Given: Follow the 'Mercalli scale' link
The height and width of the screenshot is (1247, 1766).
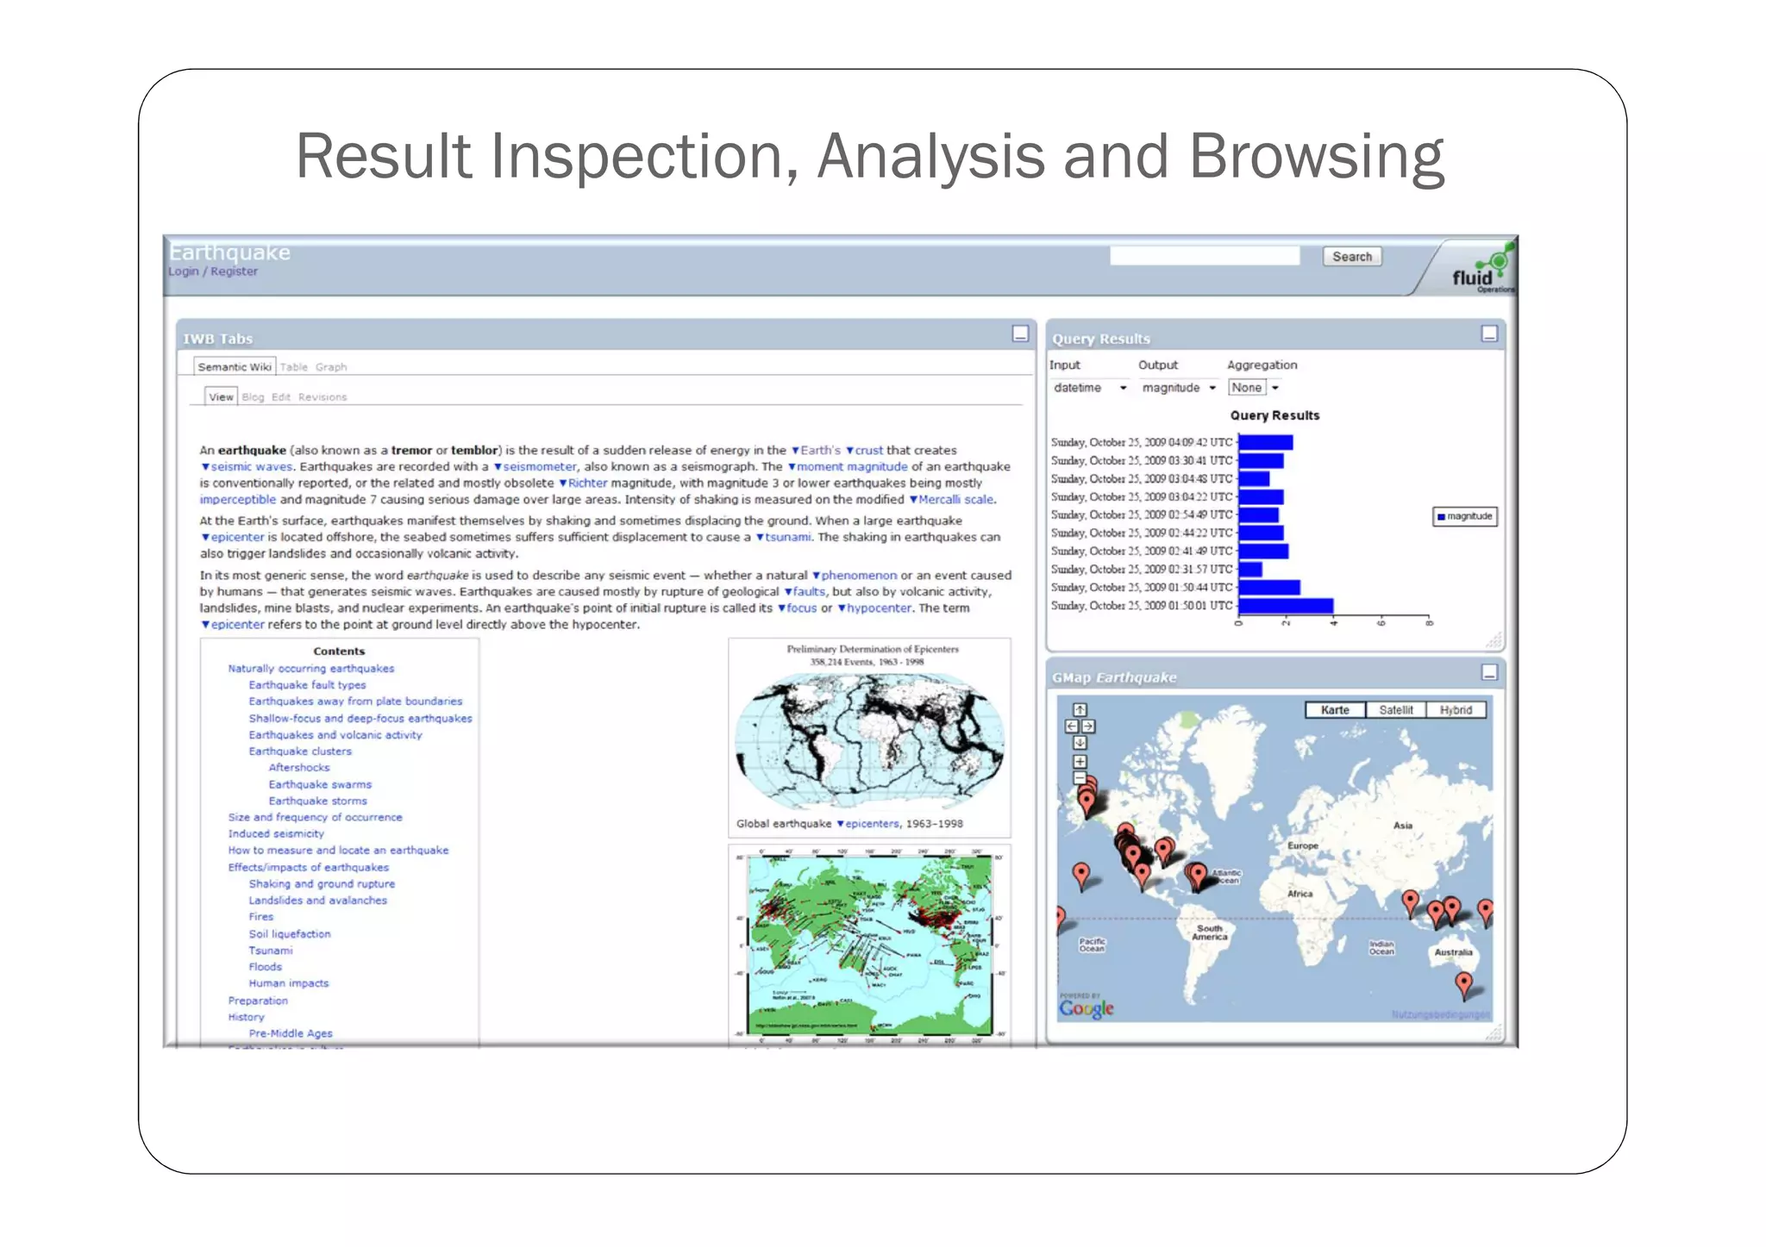Looking at the screenshot, I should point(952,500).
